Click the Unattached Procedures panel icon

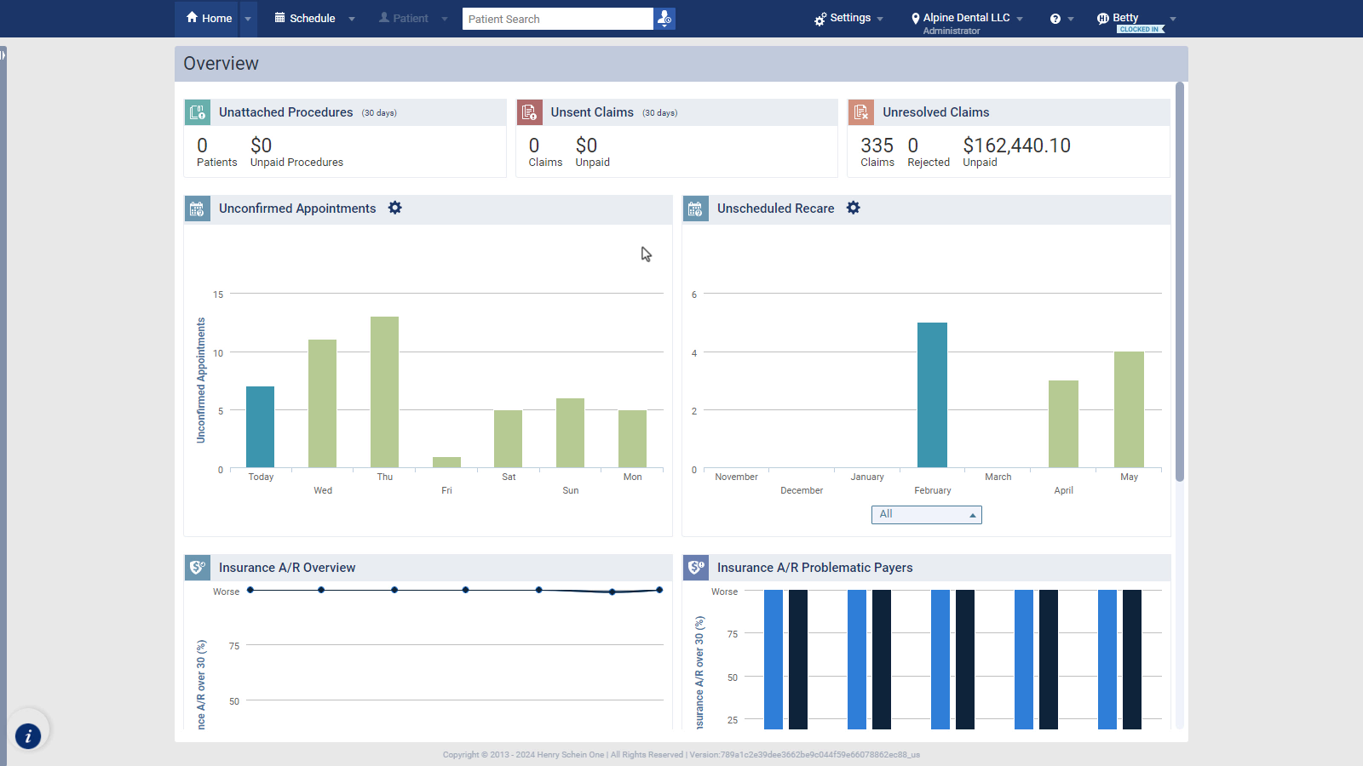point(198,112)
